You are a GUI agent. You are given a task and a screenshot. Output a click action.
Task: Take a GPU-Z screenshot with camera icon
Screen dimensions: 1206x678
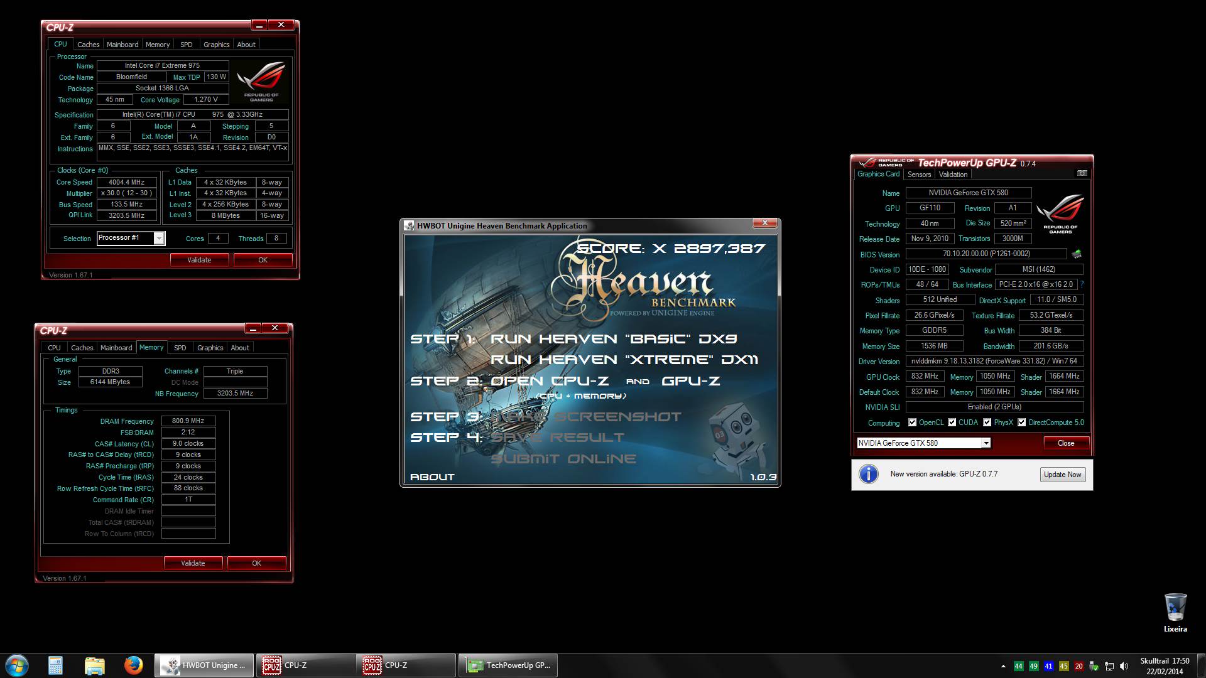coord(1082,173)
